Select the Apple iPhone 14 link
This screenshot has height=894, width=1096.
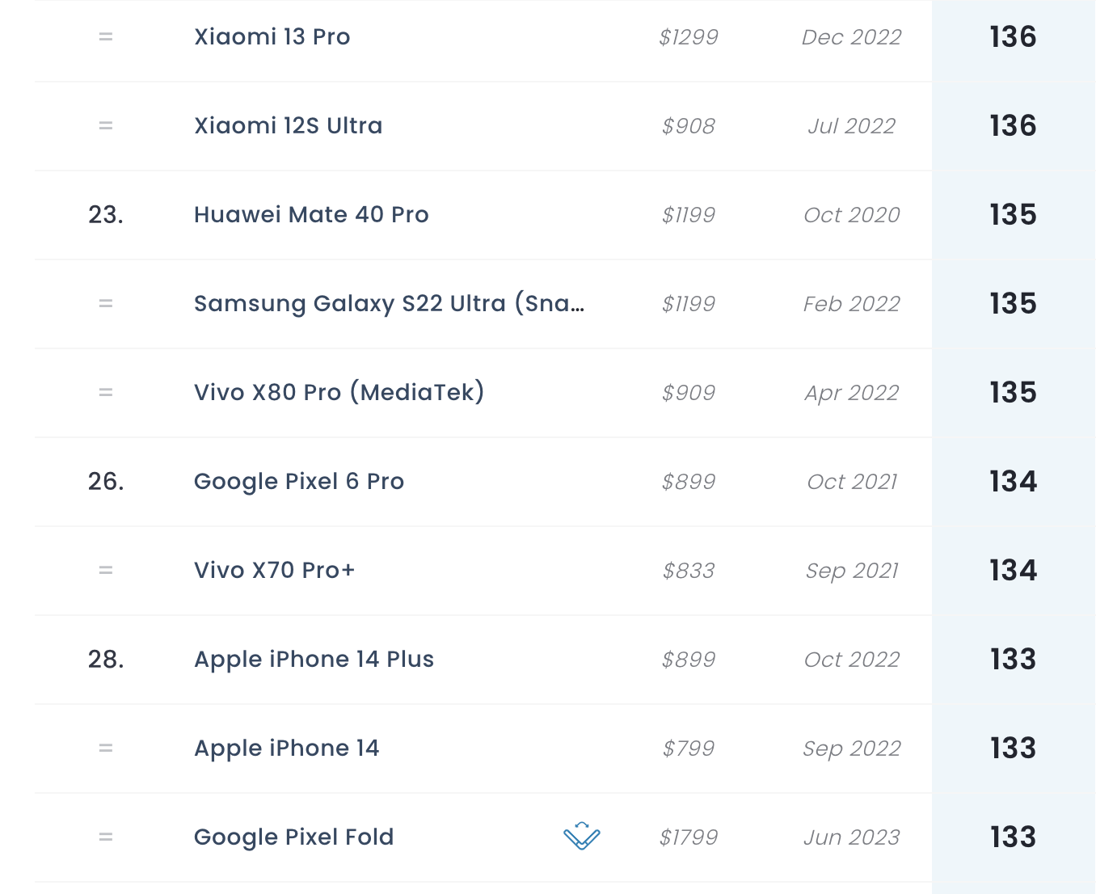(x=287, y=749)
